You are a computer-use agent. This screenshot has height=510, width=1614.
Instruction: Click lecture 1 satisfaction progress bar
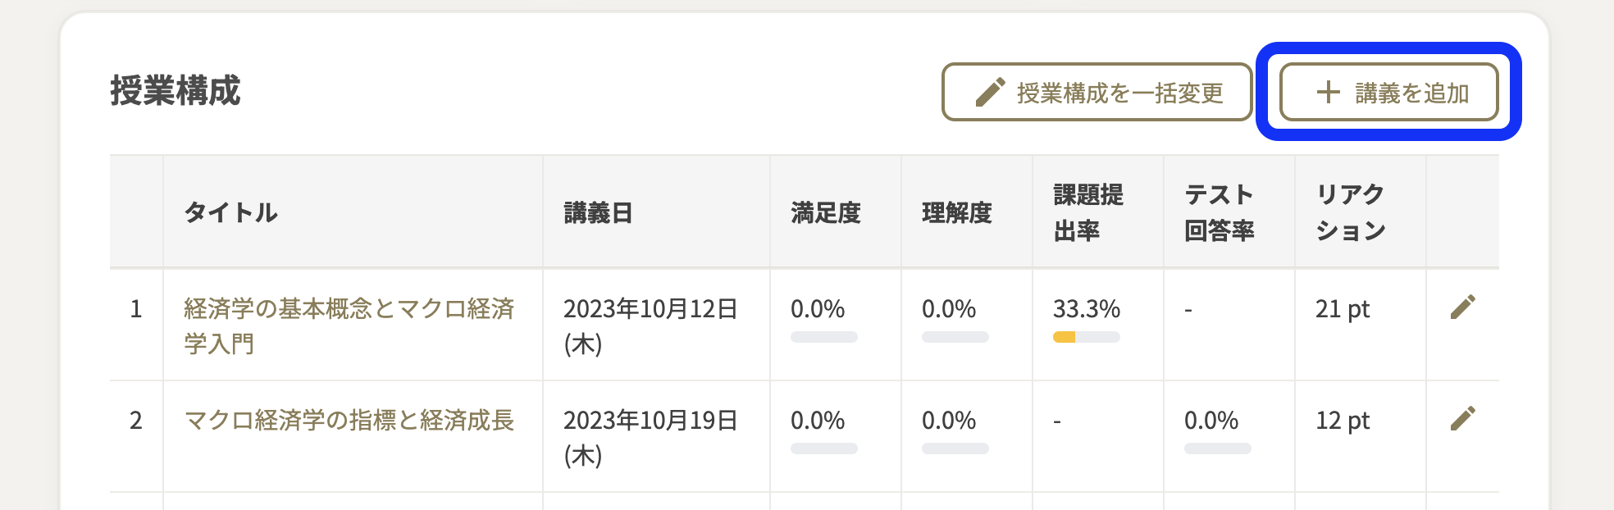[x=823, y=337]
